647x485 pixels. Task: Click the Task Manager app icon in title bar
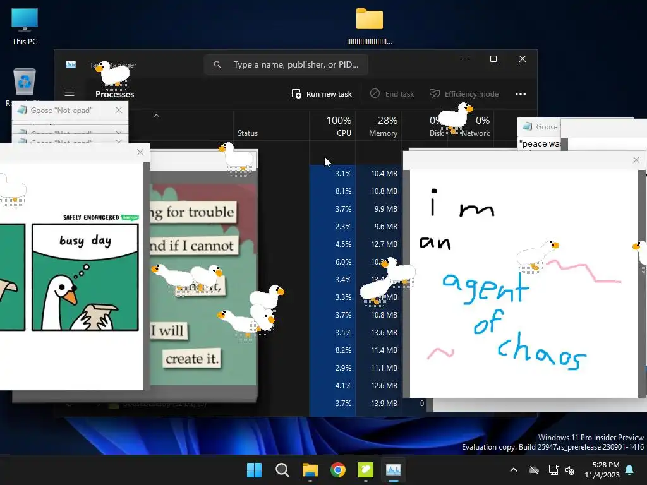click(x=71, y=65)
